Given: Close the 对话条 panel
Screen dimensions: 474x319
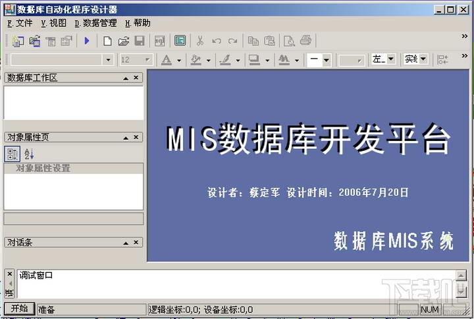Looking at the screenshot, I should (x=136, y=243).
